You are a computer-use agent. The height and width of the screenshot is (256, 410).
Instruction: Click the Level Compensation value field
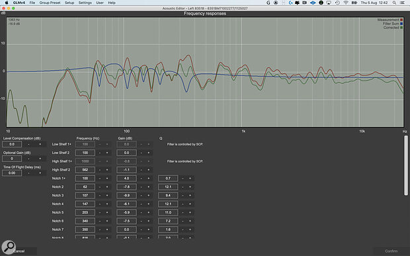pos(12,144)
